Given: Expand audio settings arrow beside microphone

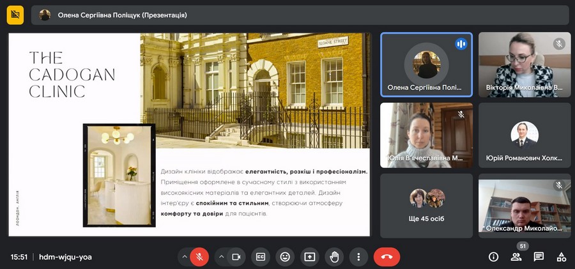Looking at the screenshot, I should click(185, 257).
